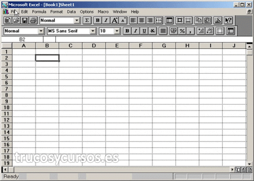Click AutoFormat icon on the top toolbar
The width and height of the screenshot is (254, 181).
(x=169, y=21)
